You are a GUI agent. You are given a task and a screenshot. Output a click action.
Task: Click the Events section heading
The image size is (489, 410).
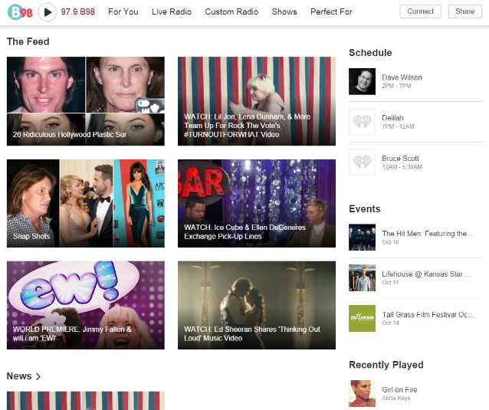[x=365, y=209]
